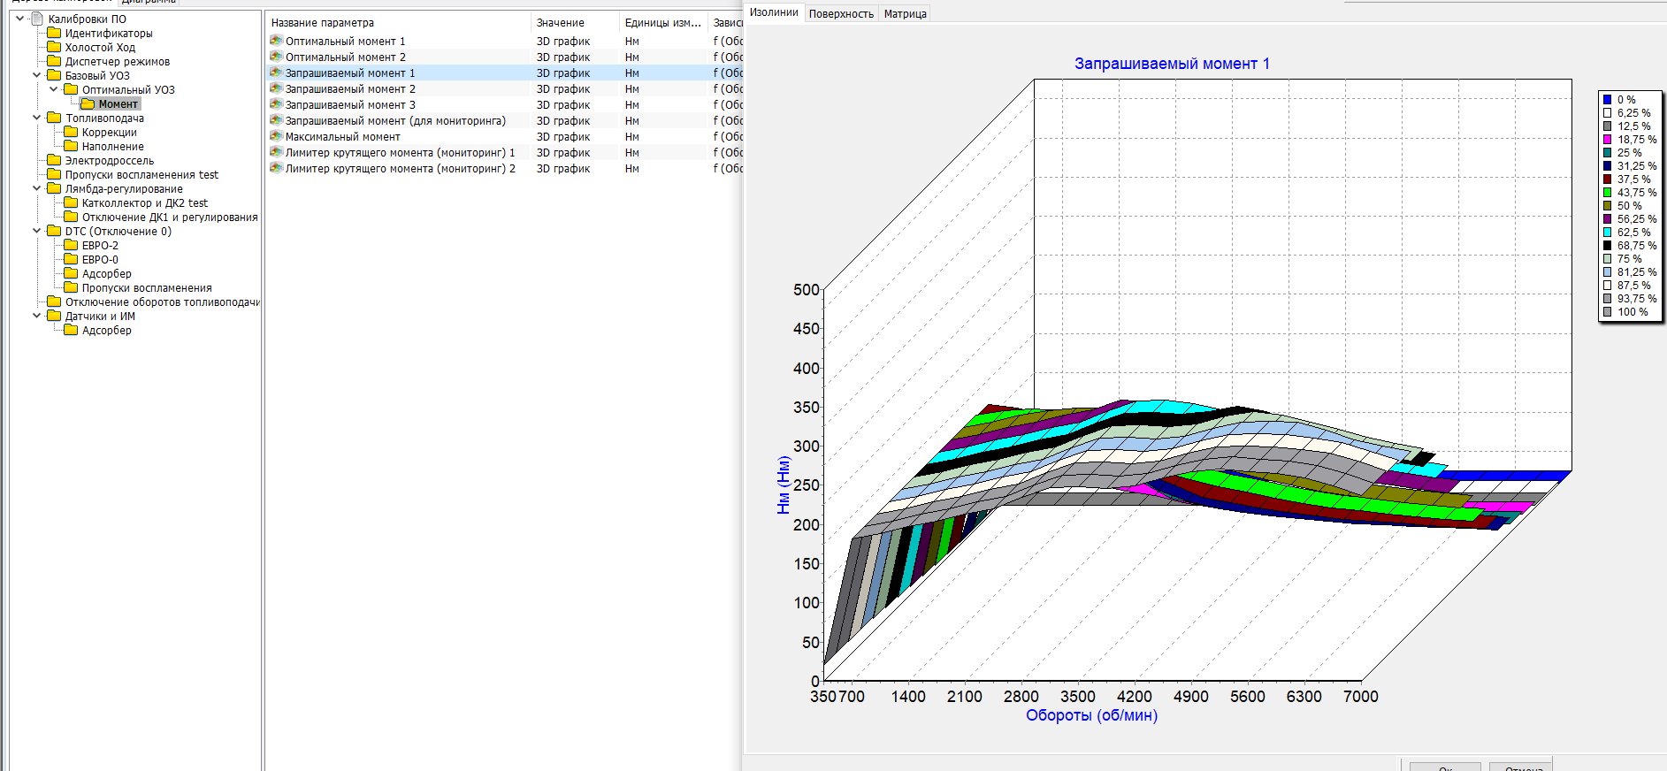Click the Наполнение folder icon

click(x=71, y=146)
